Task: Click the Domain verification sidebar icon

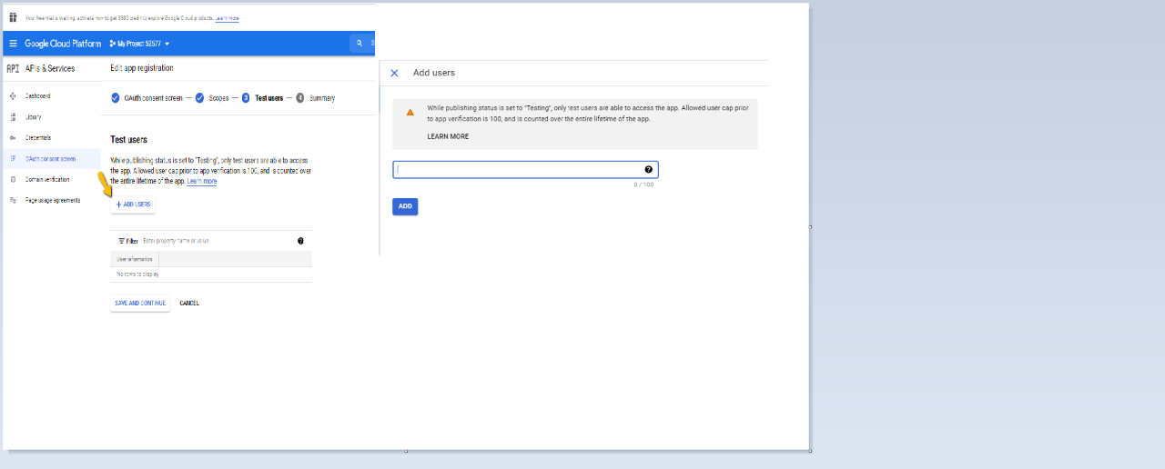Action: 13,179
